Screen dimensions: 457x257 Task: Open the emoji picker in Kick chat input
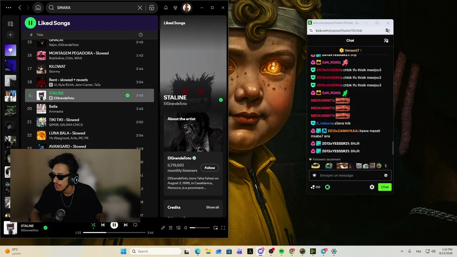[386, 175]
